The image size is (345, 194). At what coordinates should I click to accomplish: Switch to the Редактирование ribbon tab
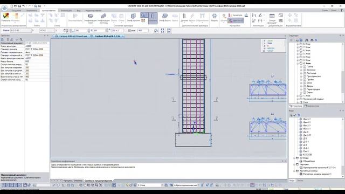pos(93,11)
